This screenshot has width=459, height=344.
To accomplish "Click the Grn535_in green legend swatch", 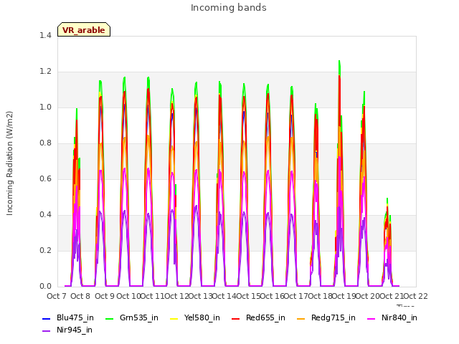I will click(x=109, y=318).
